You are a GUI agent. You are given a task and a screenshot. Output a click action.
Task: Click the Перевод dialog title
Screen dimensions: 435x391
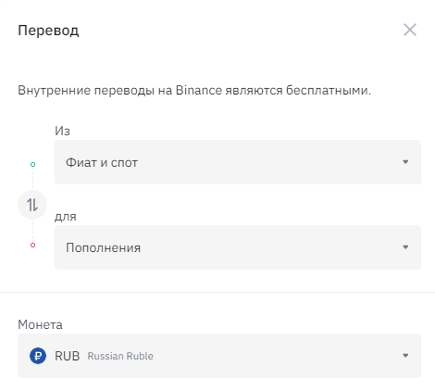(48, 31)
